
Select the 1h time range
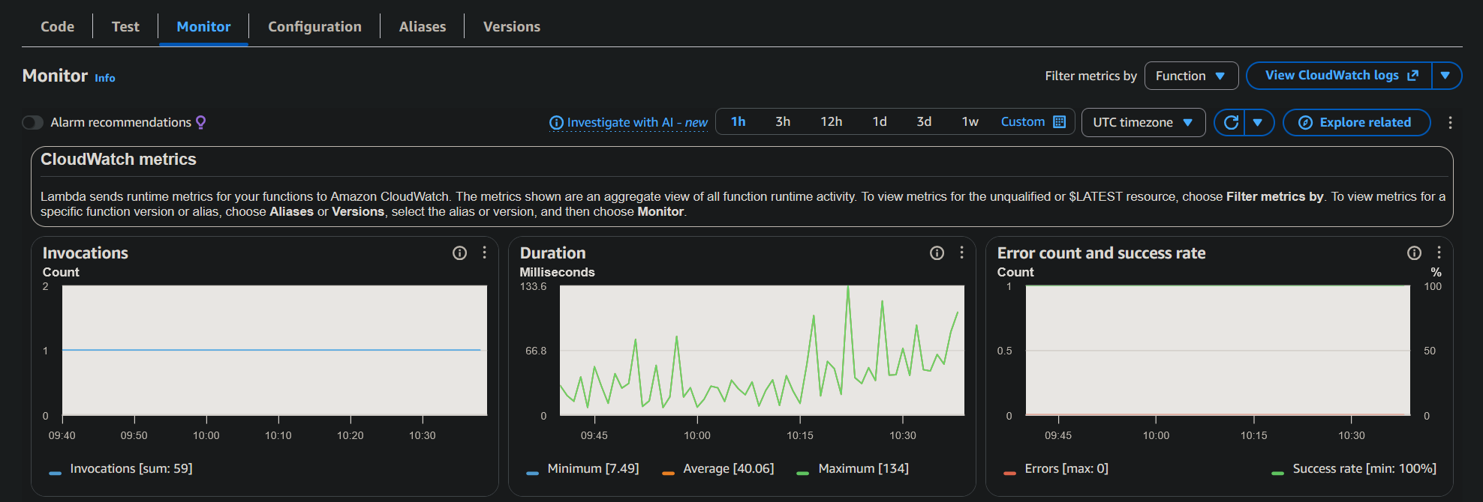pyautogui.click(x=738, y=121)
